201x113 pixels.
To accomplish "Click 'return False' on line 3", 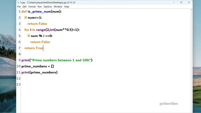I will tap(37, 24).
